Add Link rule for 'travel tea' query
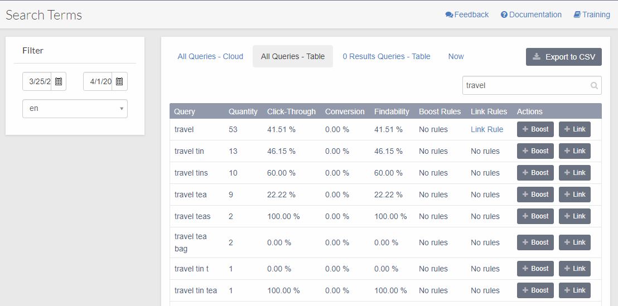The image size is (618, 306). pos(574,195)
